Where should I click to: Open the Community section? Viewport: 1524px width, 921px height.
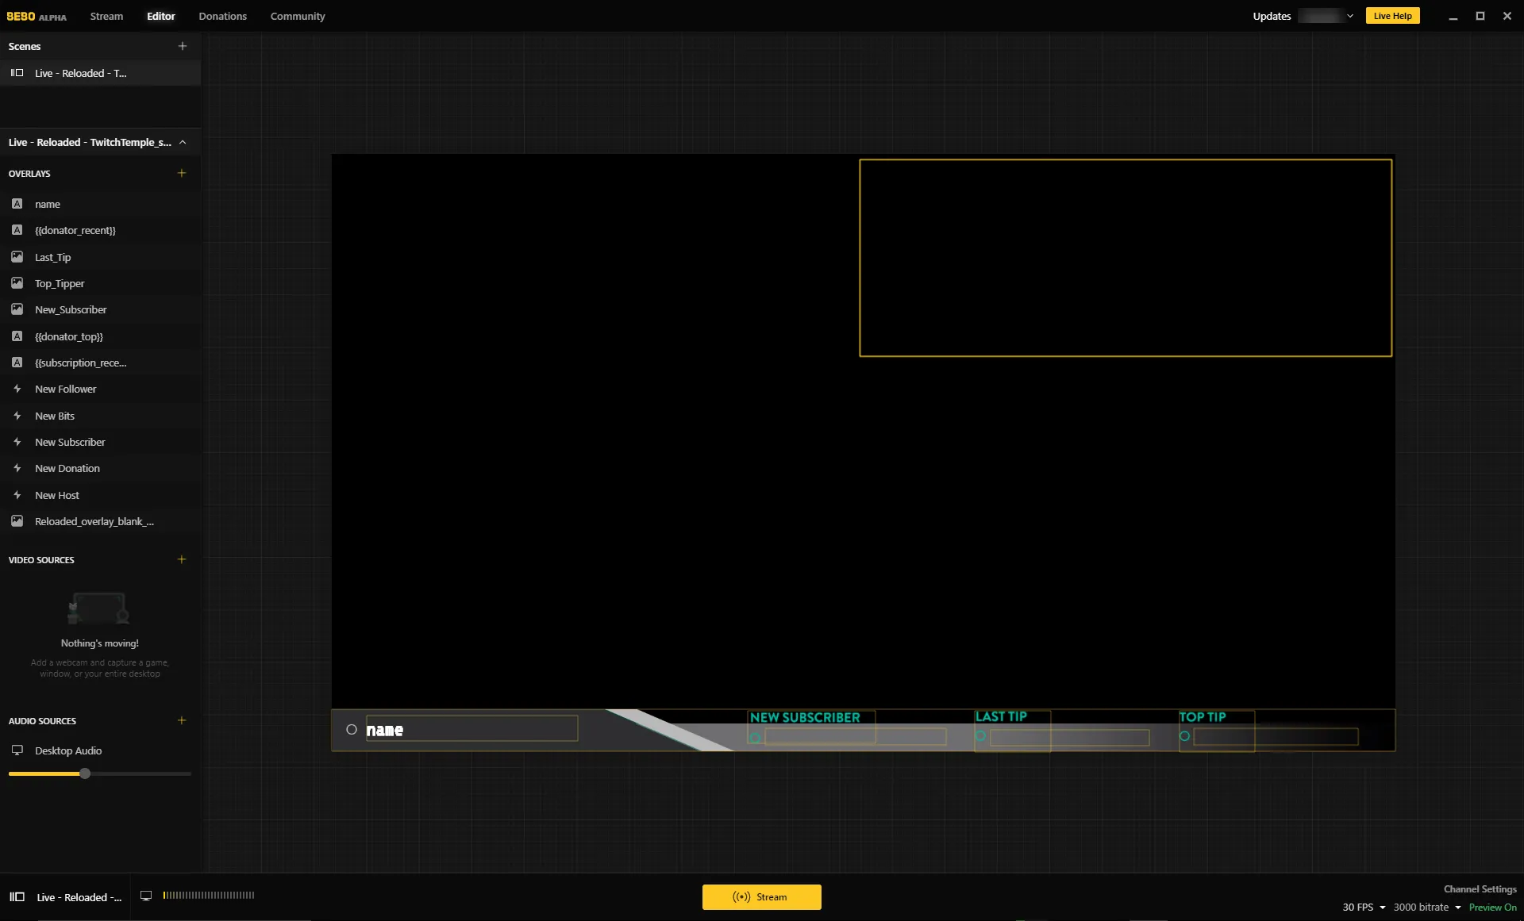click(298, 16)
